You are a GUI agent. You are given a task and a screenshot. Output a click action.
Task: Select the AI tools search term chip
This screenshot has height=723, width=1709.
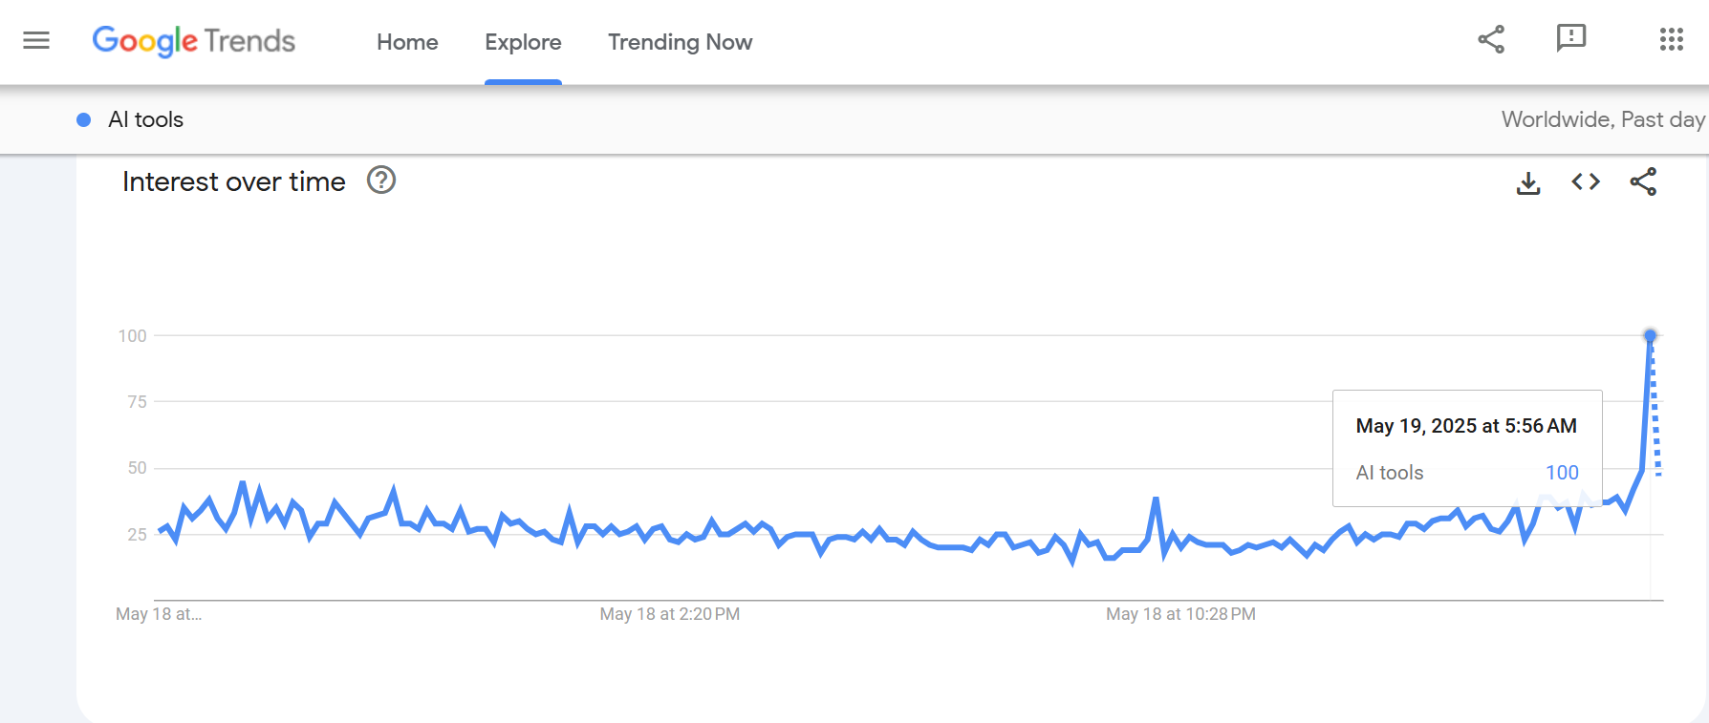point(144,119)
